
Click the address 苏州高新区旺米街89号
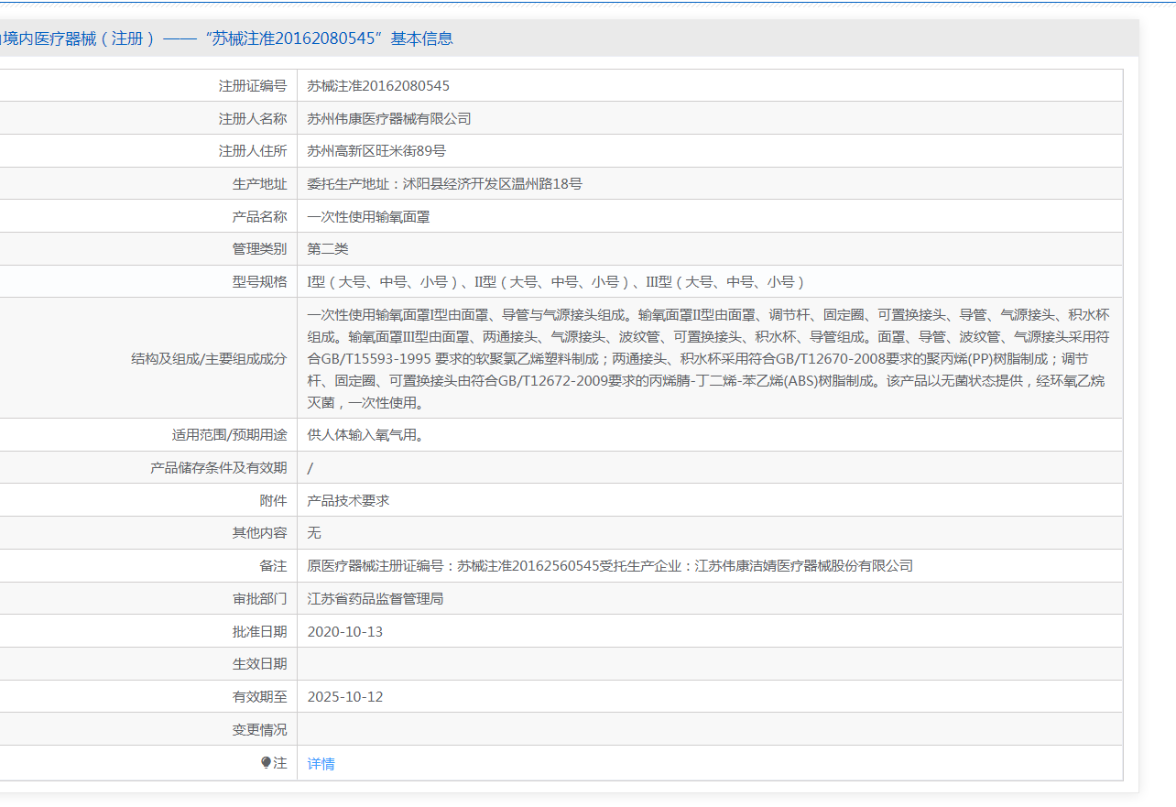coord(376,151)
